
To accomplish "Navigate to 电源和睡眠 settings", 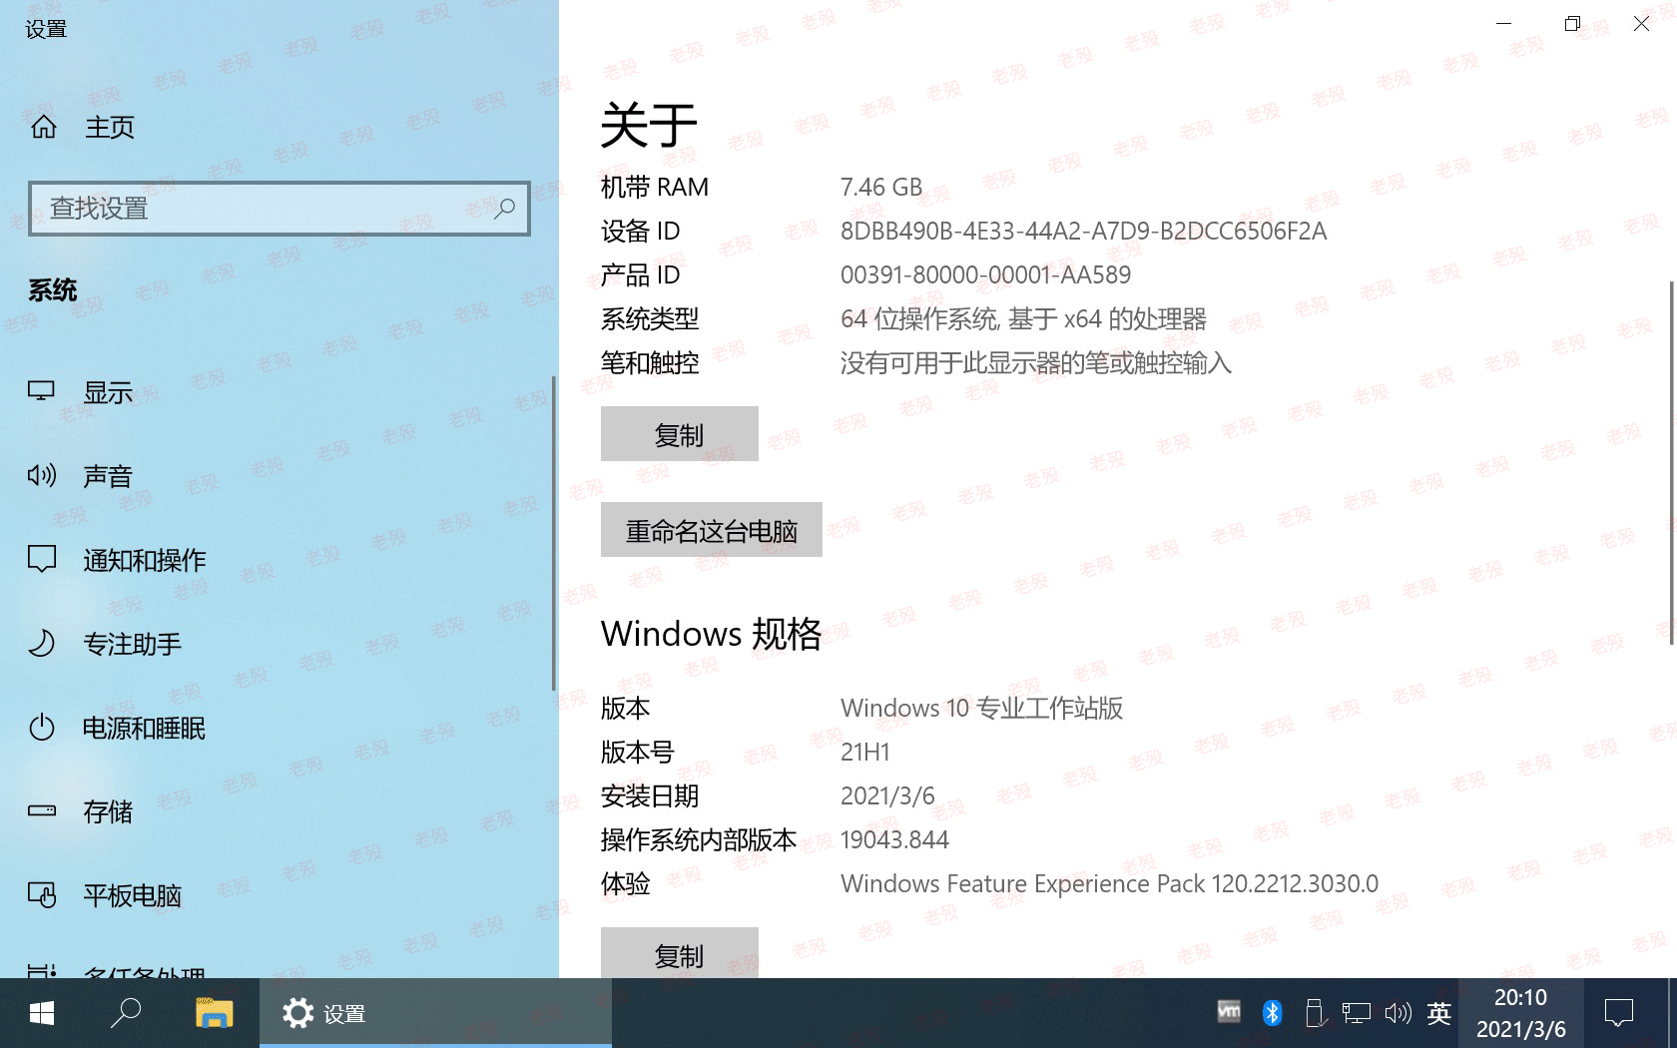I will (x=145, y=728).
